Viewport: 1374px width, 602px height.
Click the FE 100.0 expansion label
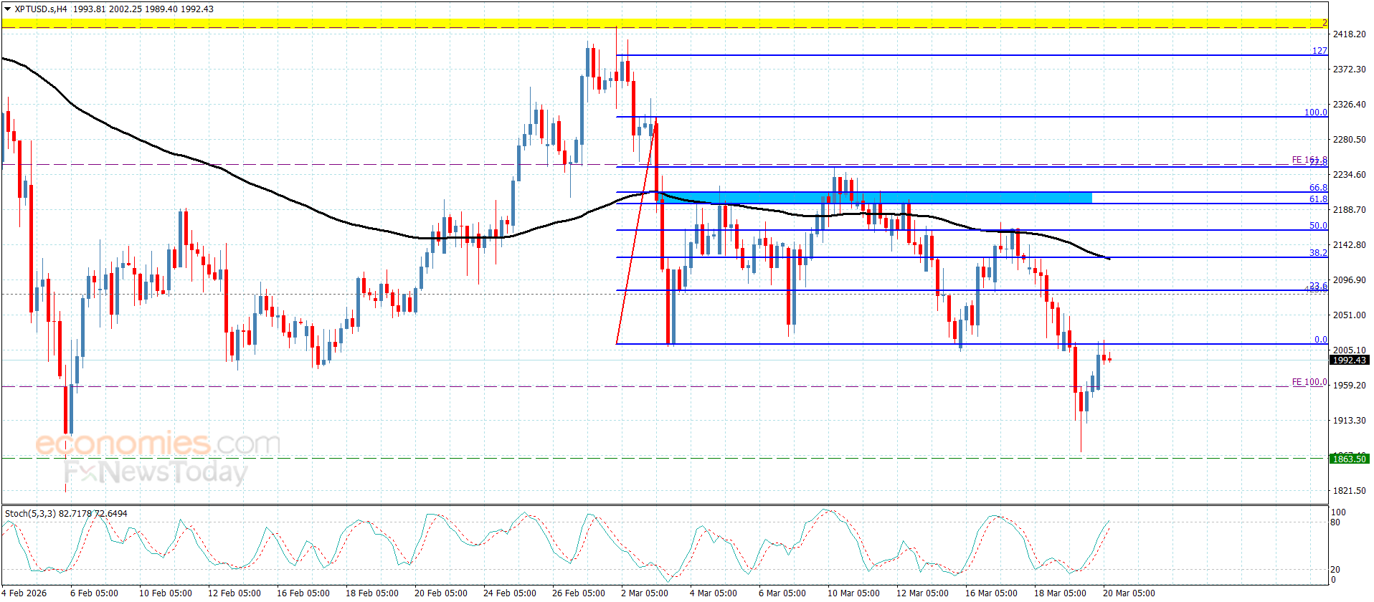pyautogui.click(x=1309, y=382)
